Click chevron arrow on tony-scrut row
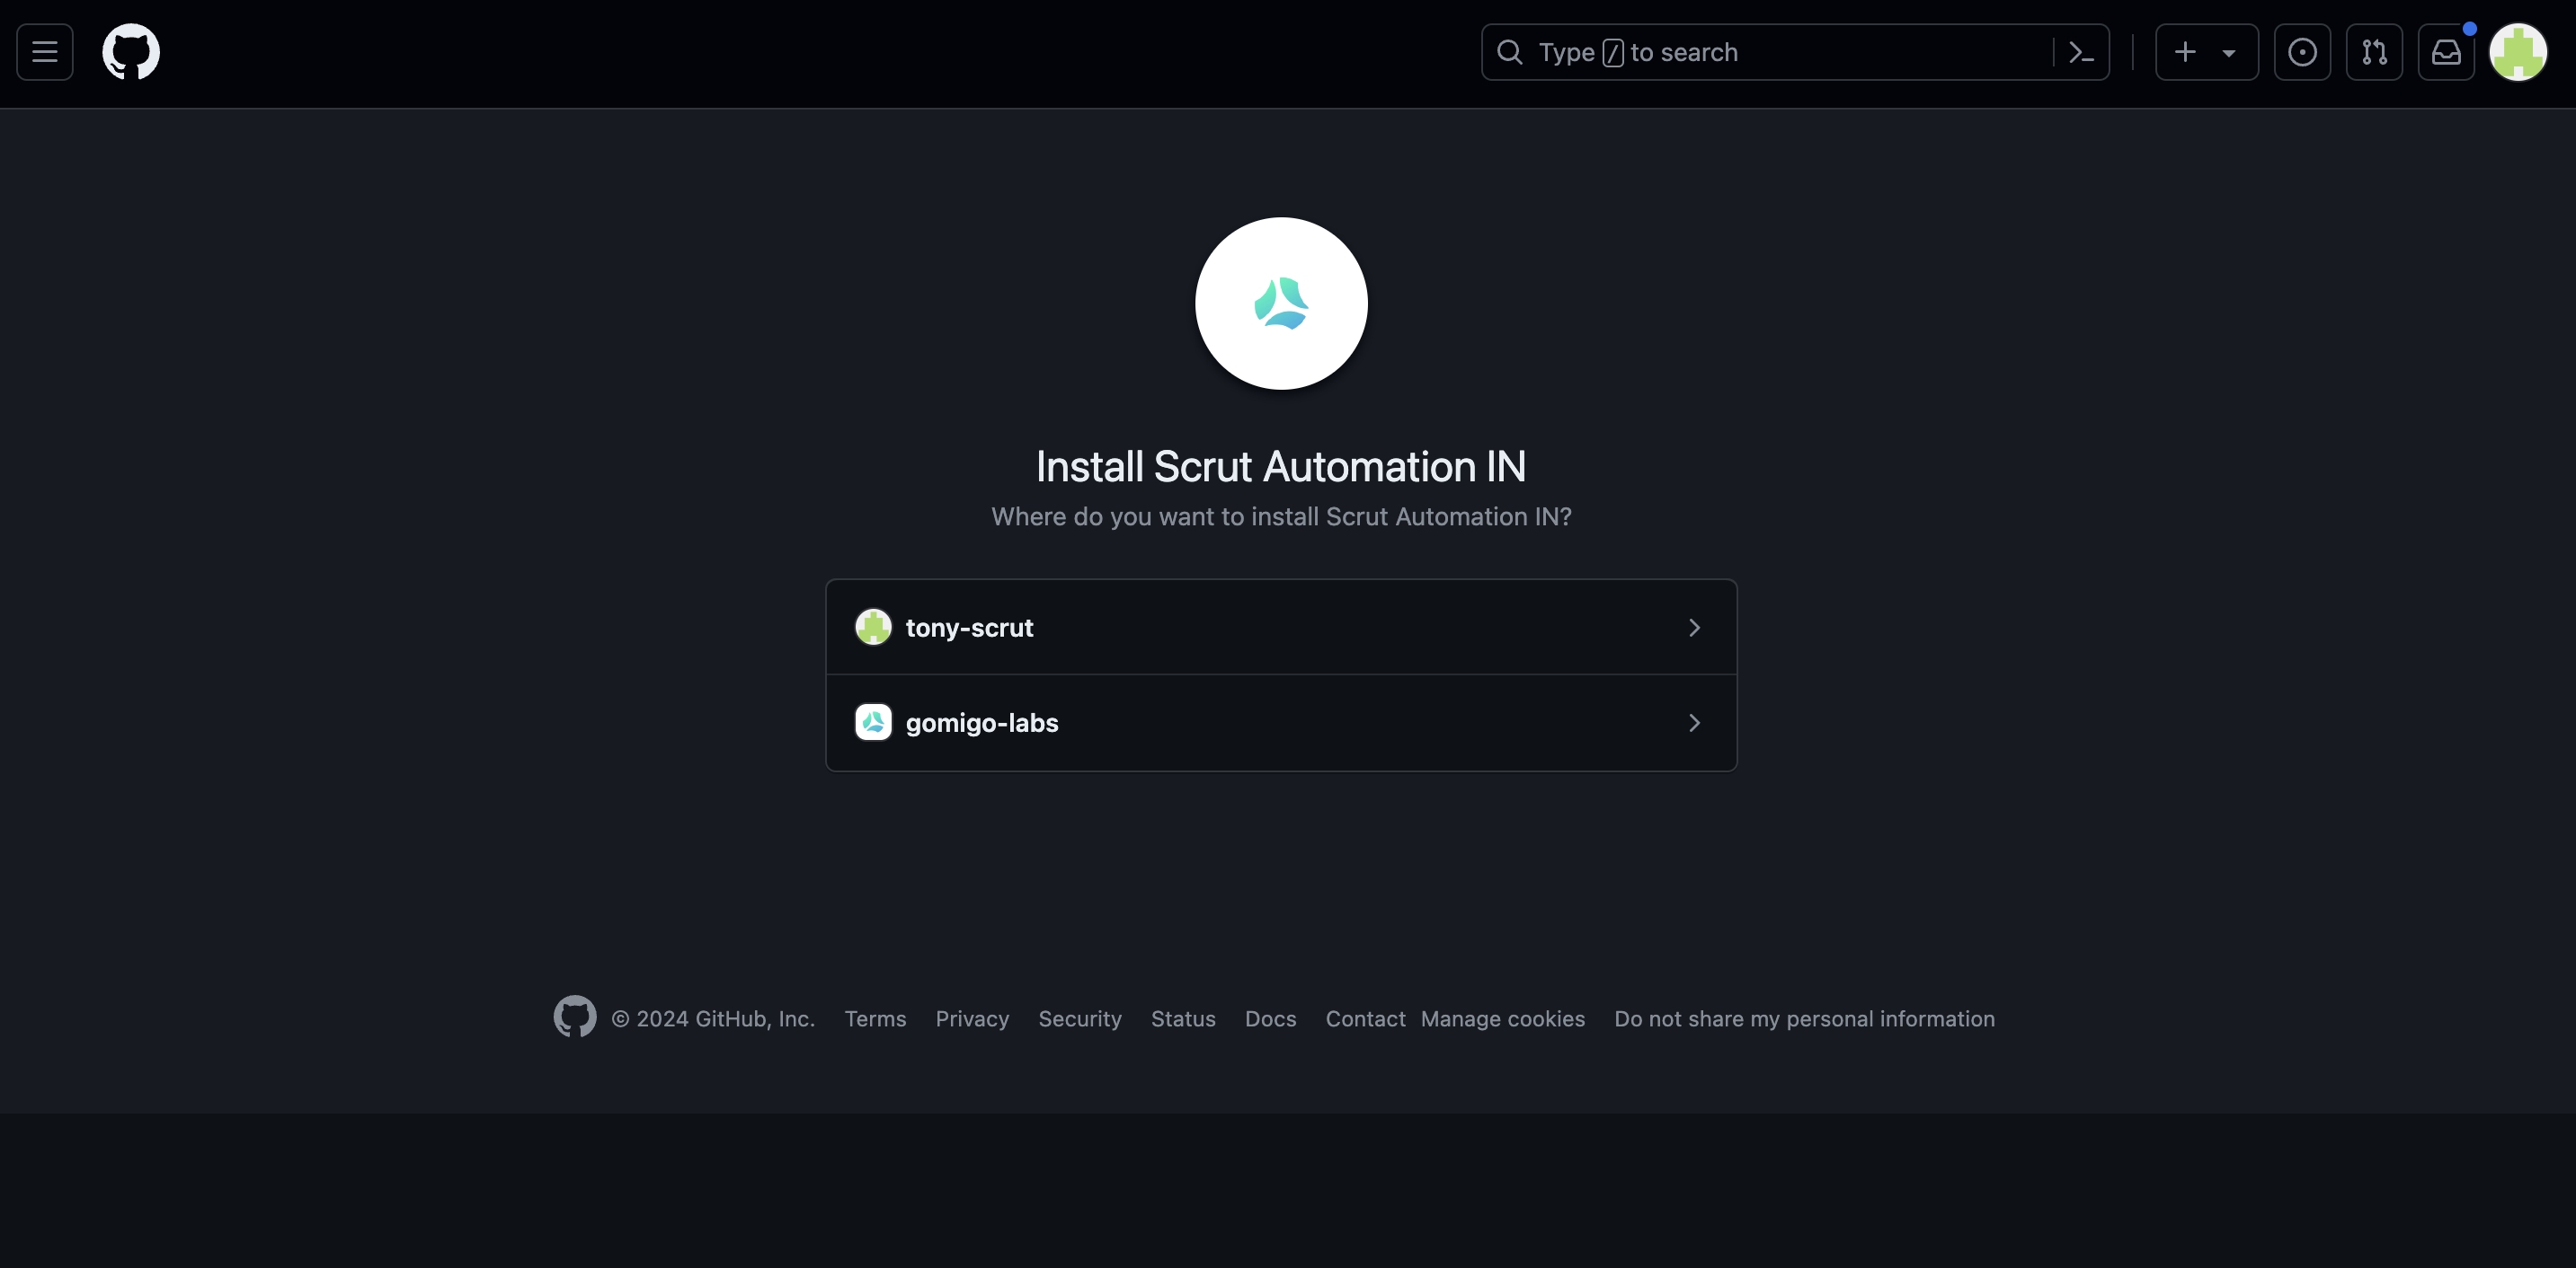 click(x=1694, y=628)
